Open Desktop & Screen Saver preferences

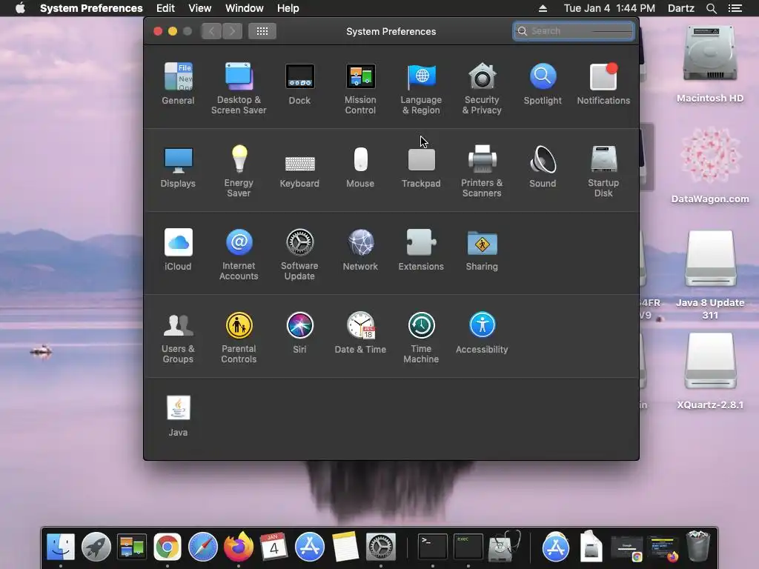[x=239, y=89]
